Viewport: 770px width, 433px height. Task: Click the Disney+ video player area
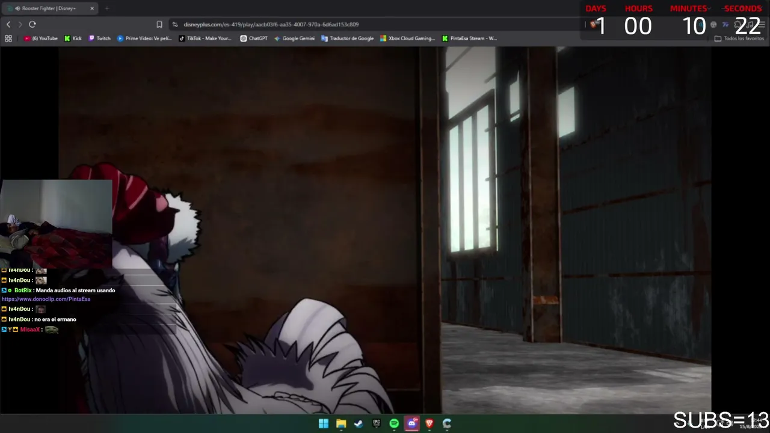(385, 230)
